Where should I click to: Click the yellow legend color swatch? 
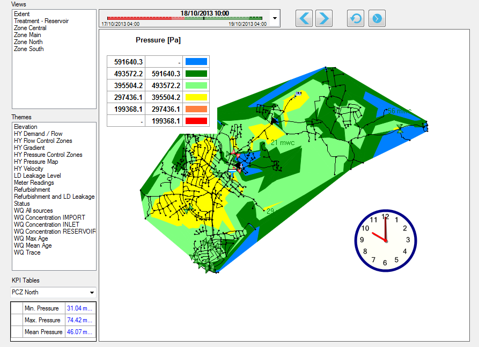195,97
